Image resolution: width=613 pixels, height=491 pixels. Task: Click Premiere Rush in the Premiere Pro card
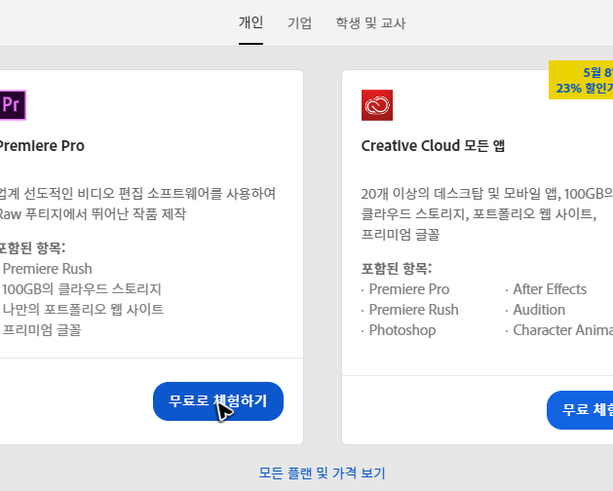(47, 269)
